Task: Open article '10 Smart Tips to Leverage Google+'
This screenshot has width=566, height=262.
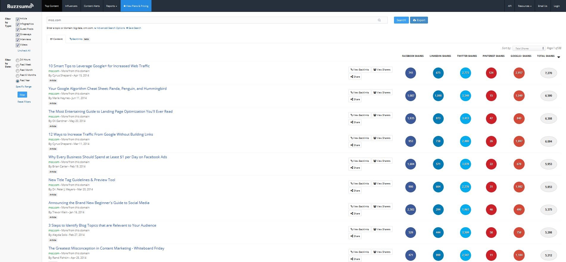Action: pos(99,66)
